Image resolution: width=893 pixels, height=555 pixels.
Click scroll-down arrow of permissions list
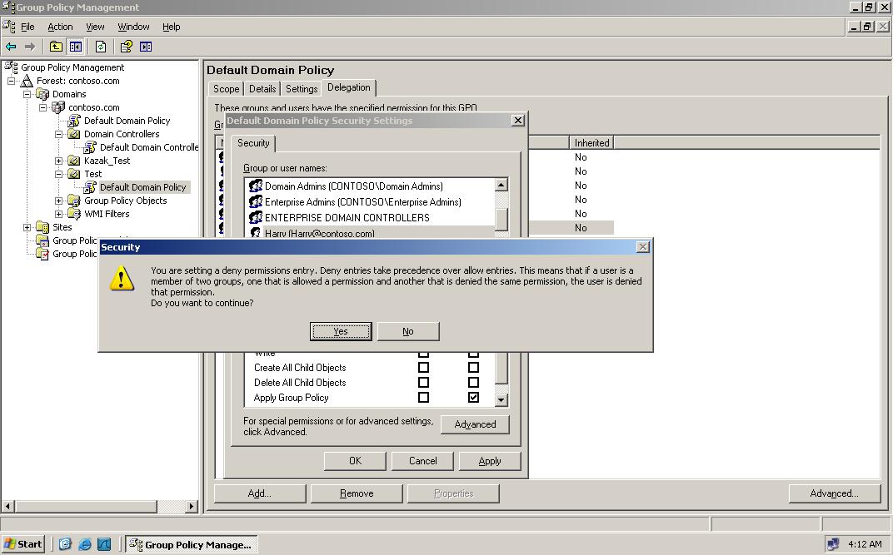pos(501,399)
